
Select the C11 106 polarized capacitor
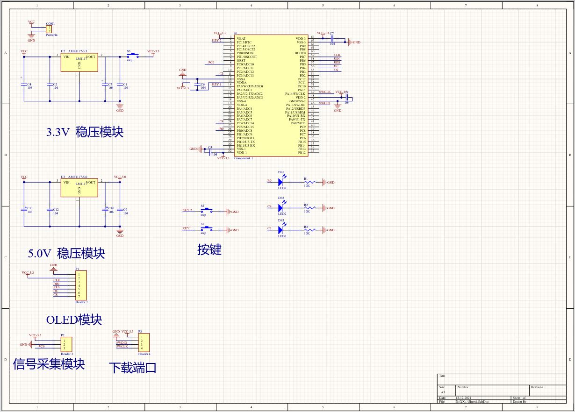24,210
